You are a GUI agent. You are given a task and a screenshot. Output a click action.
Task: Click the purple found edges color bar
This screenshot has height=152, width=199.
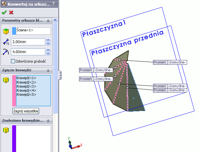click(14, 139)
